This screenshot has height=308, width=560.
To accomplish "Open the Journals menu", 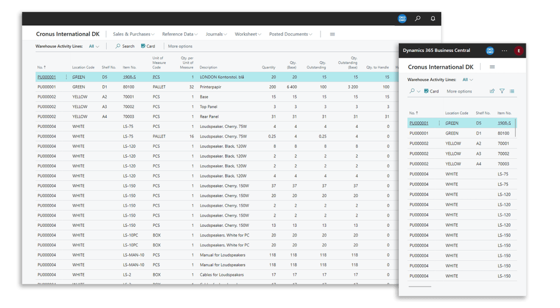I will [x=216, y=34].
